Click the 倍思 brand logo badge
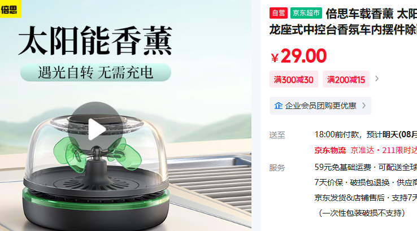This screenshot has height=231, width=417. pos(10,9)
